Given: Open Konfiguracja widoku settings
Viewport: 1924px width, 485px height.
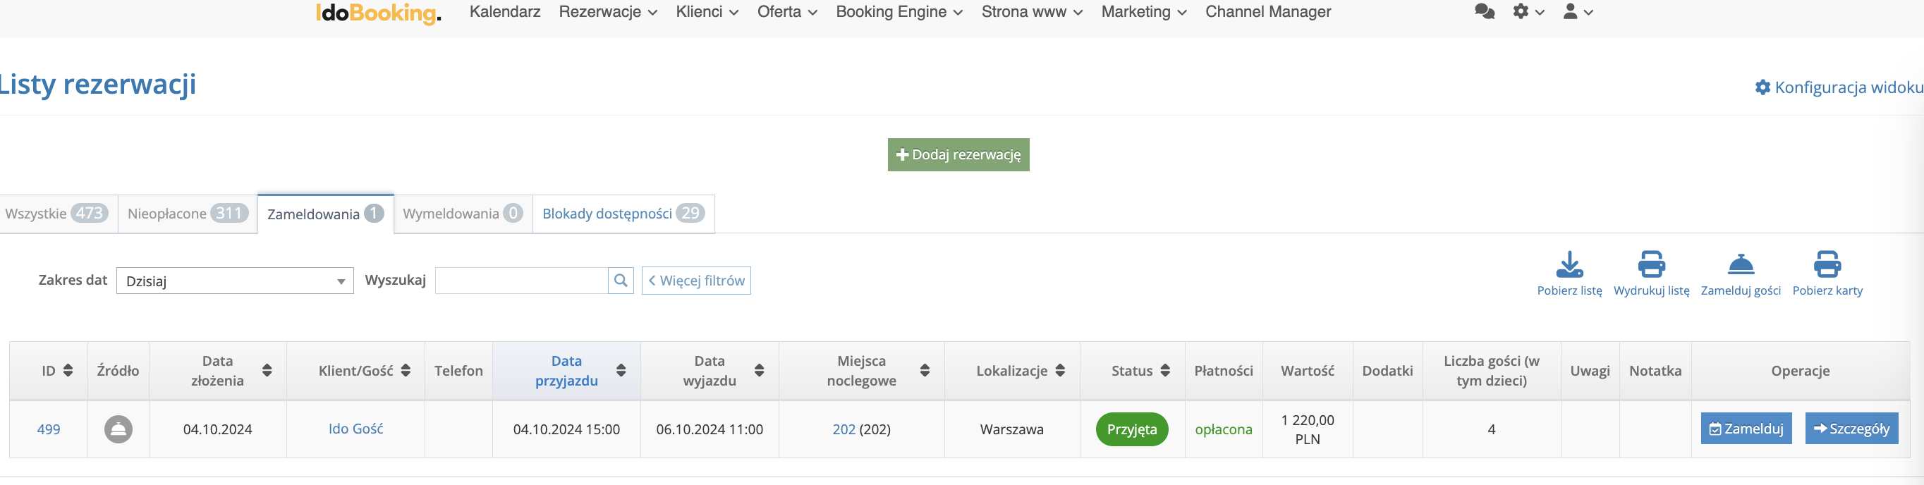Looking at the screenshot, I should click(1839, 87).
